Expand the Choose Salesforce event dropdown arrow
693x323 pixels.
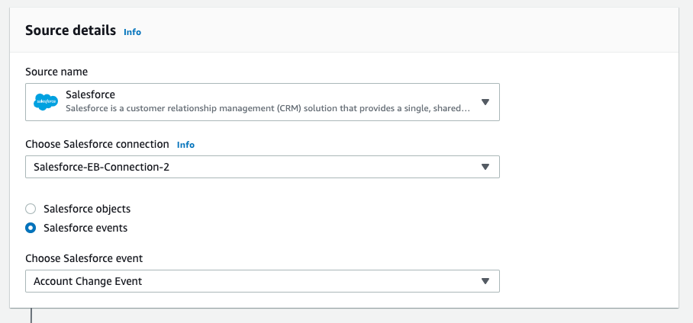485,281
